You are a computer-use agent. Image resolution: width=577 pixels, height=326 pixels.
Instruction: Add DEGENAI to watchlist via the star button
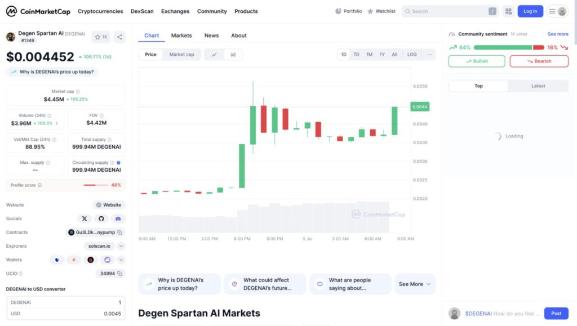click(x=101, y=37)
